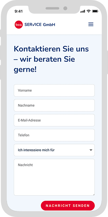Open the 'Ich interessiere mich für' dropdown

click(x=54, y=150)
